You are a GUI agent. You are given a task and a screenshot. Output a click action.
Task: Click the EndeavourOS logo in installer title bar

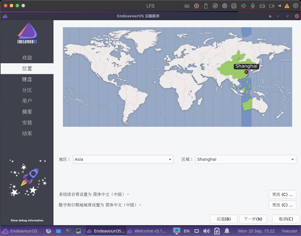(5, 16)
